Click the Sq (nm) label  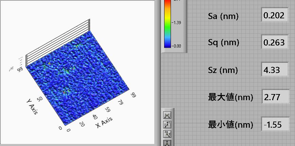(223, 43)
